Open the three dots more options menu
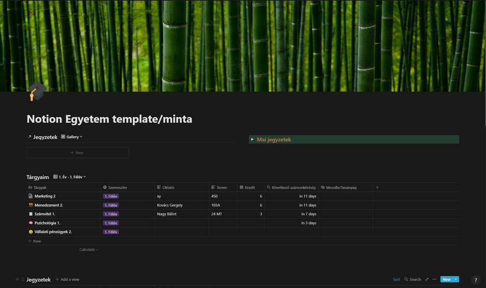The width and height of the screenshot is (486, 288). 435,279
